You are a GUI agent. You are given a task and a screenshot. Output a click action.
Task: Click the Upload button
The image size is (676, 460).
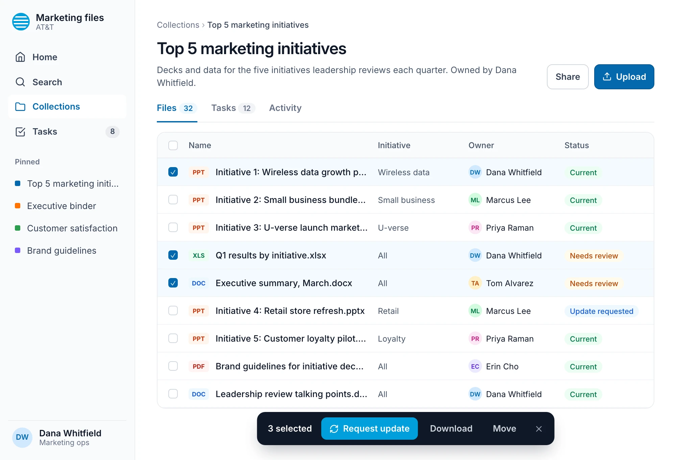coord(624,77)
